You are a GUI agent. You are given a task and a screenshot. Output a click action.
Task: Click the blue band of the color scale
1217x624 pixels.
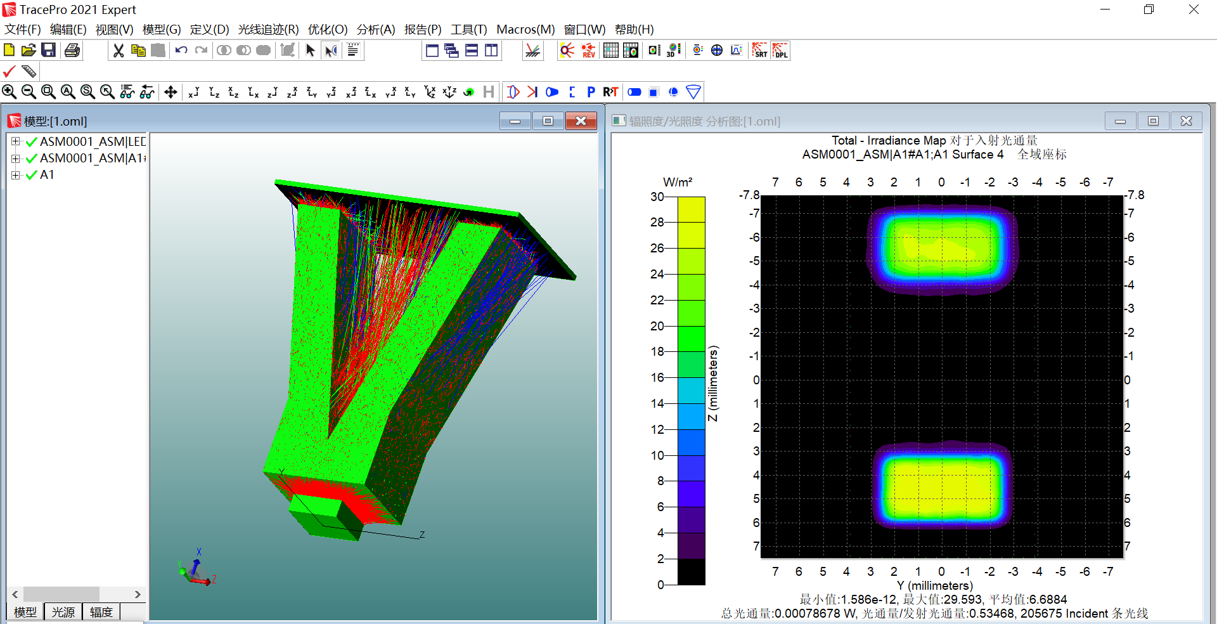tap(692, 442)
